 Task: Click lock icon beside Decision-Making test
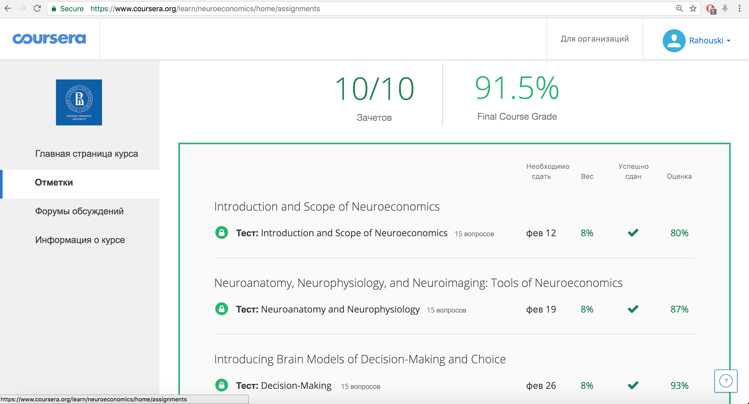click(x=222, y=385)
